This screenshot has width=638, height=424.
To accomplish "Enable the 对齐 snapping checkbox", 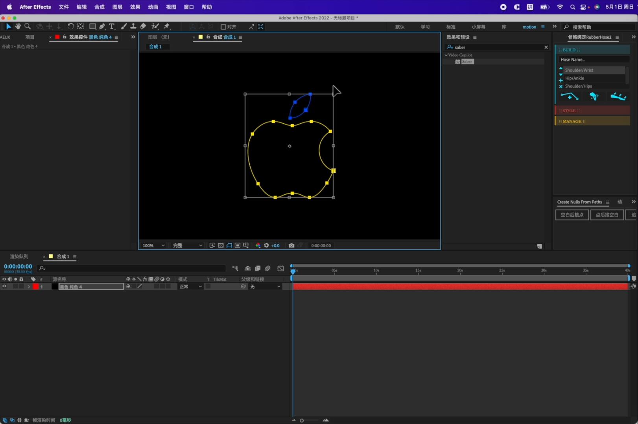I will 223,27.
